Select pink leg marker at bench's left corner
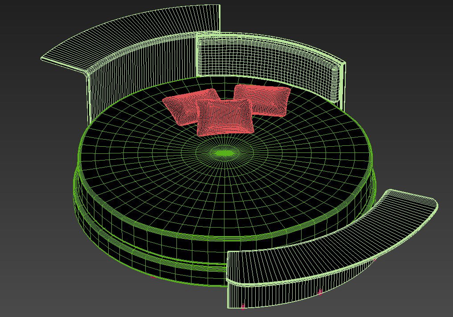The width and height of the screenshot is (453, 317). (243, 306)
